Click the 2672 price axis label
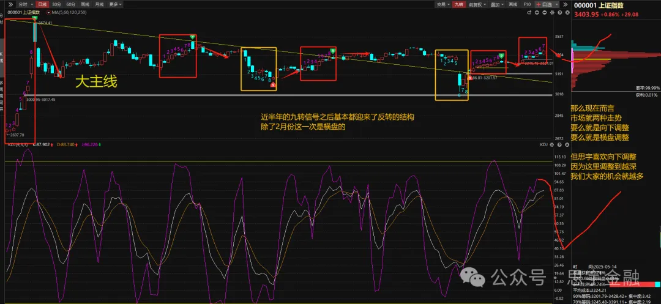Screen dimensions: 661x304 click(560, 138)
